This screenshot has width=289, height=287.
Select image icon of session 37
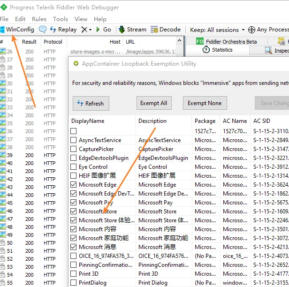3,139
